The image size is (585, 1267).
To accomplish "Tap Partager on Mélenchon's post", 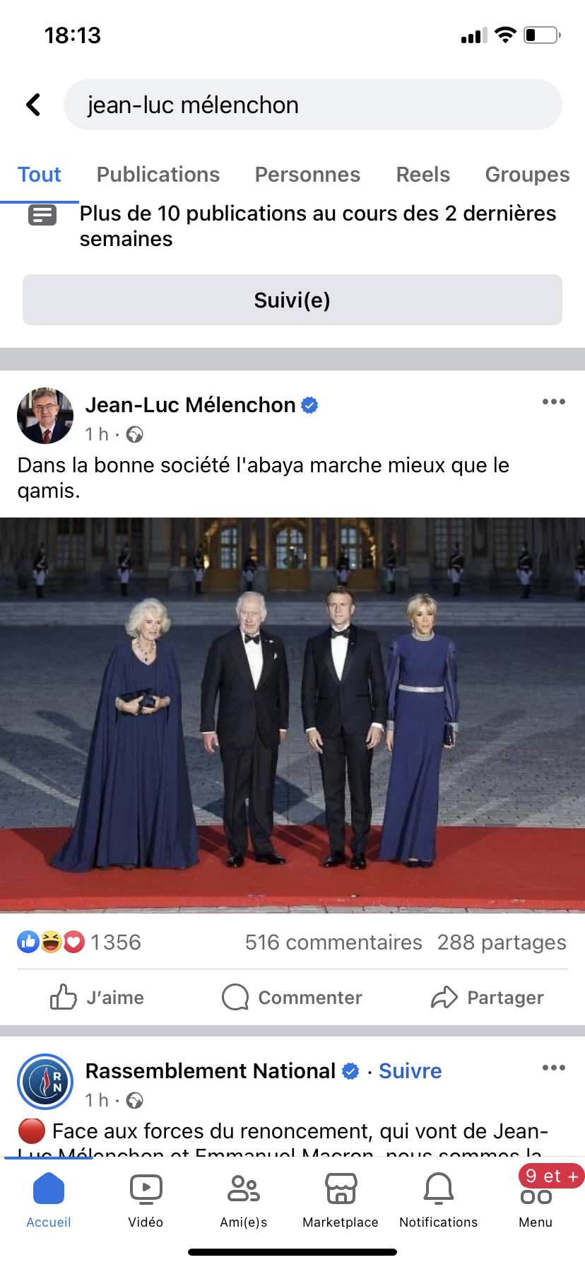I will click(x=487, y=997).
